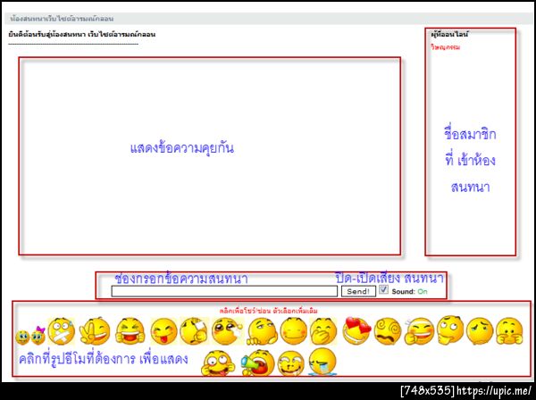Screen dimensions: 536x400
Task: Select the sad teardrop frowning emoticon
Action: point(480,331)
